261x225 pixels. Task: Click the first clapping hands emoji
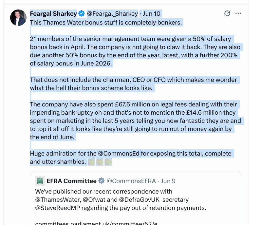92,162
